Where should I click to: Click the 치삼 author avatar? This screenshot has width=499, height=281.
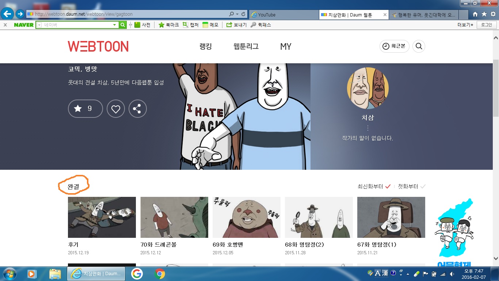[368, 88]
